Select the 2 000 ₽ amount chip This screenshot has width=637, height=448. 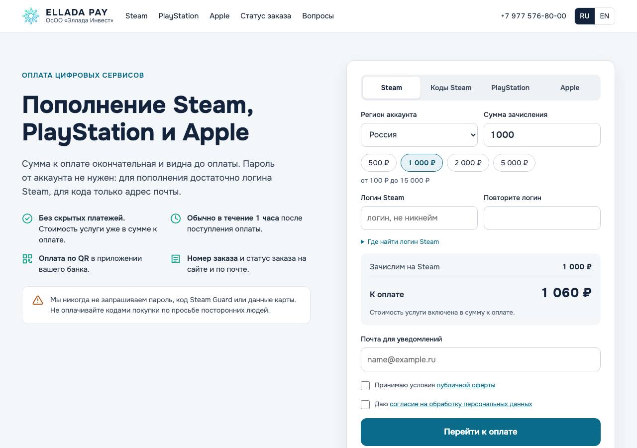tap(468, 163)
